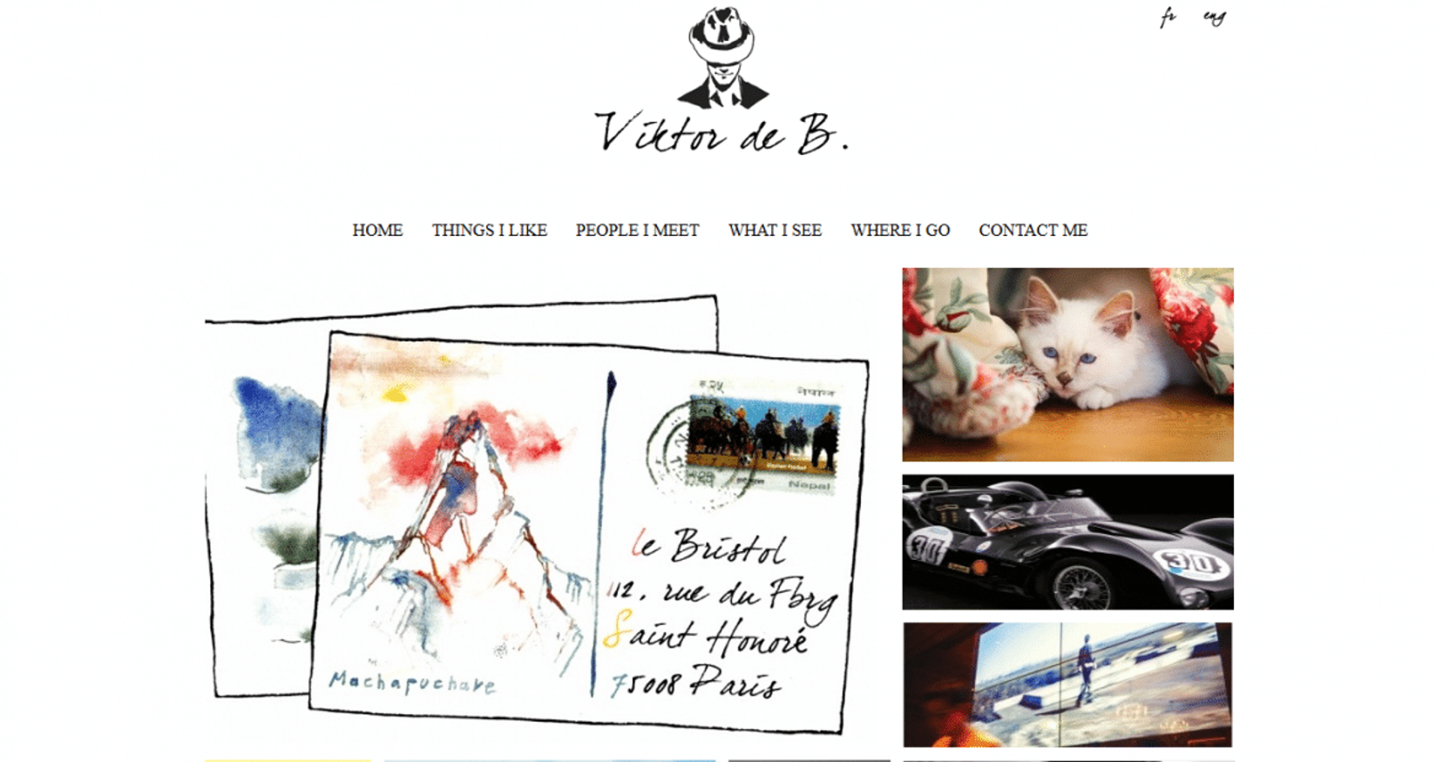This screenshot has height=762, width=1436.
Task: Click the hat-wearing man logo illustration
Action: pos(721,57)
